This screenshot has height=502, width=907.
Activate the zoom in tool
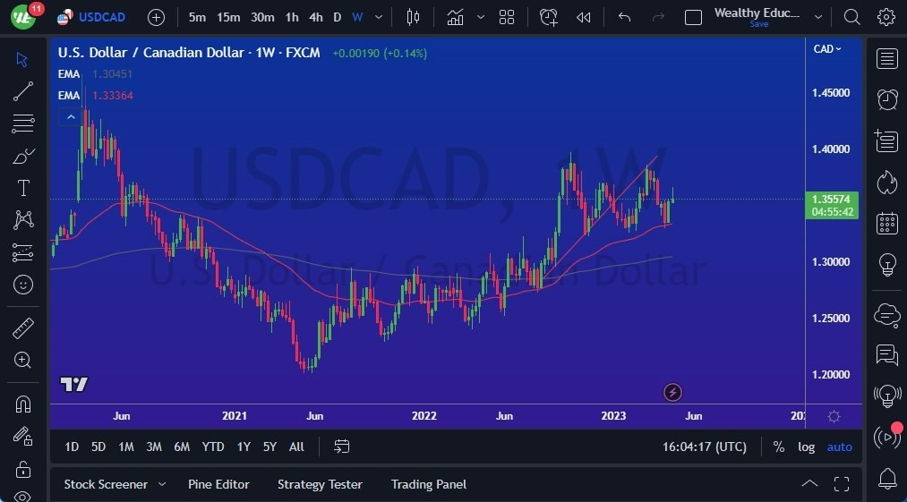coord(22,361)
